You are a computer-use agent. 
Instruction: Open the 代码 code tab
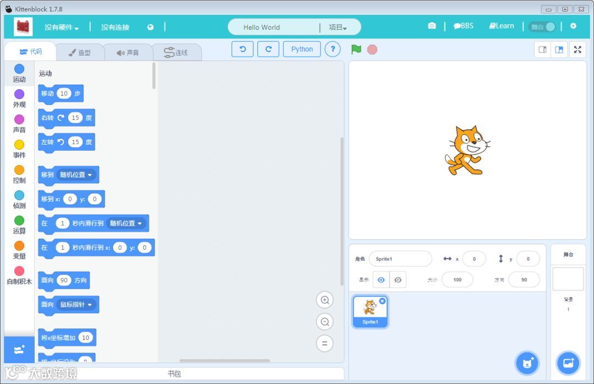click(30, 52)
